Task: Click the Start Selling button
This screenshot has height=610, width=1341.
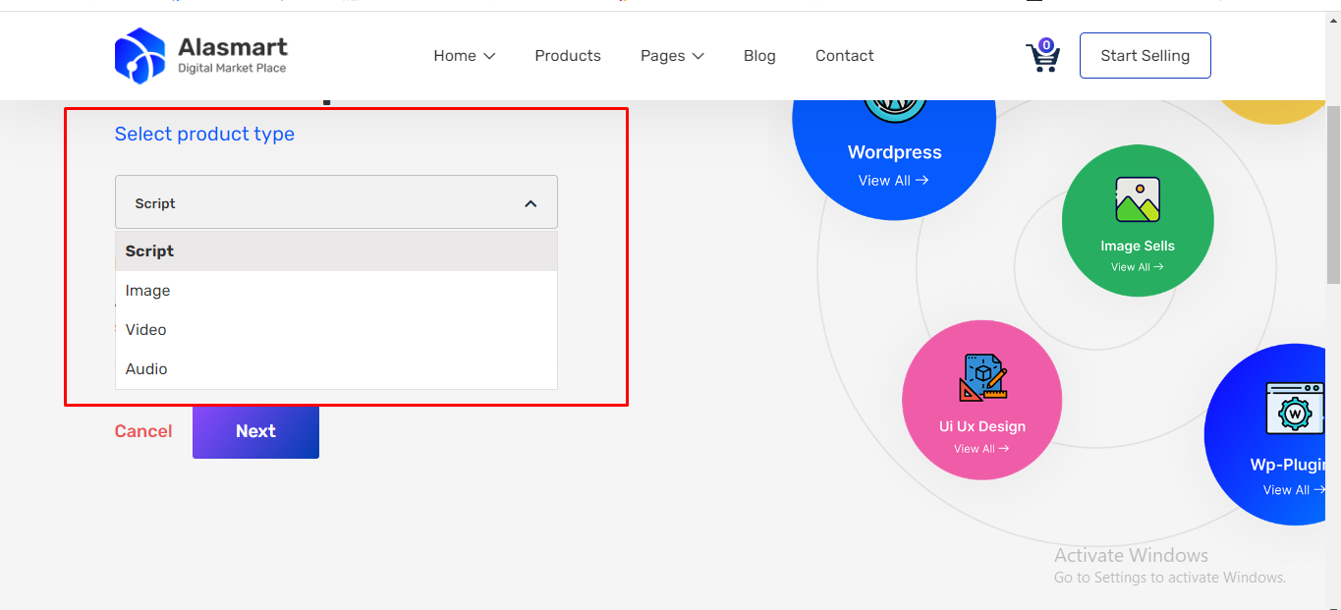Action: [x=1145, y=56]
